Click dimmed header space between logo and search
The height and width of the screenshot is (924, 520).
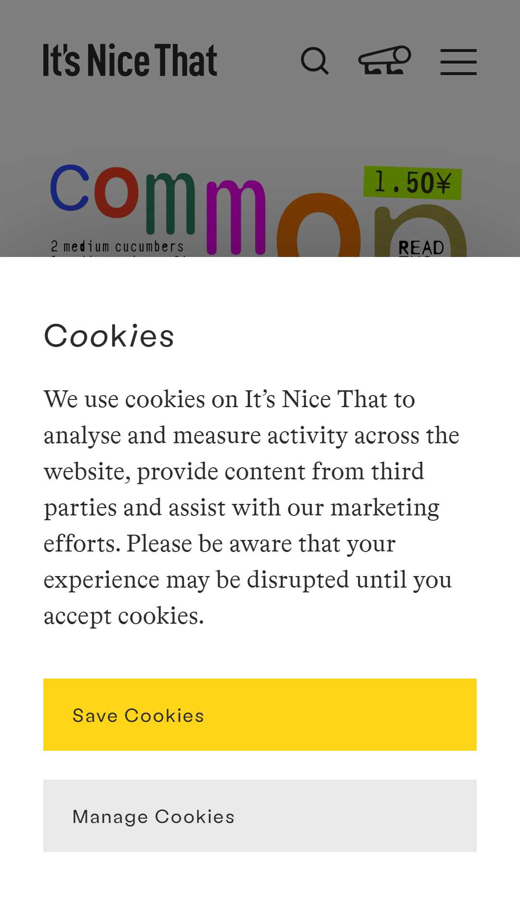(x=259, y=61)
